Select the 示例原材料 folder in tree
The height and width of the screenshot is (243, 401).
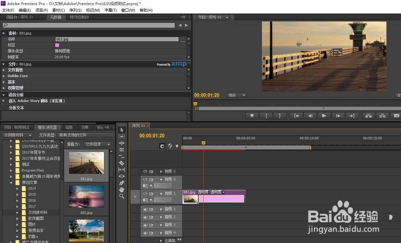click(x=38, y=212)
